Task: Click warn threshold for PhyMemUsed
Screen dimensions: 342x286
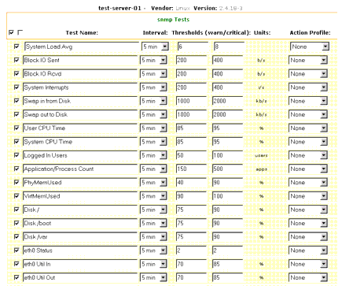Action: [x=191, y=183]
